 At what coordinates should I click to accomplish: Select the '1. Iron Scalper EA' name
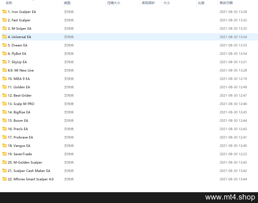click(22, 12)
